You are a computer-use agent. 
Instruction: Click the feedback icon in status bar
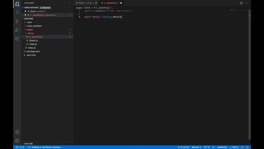tap(242, 147)
